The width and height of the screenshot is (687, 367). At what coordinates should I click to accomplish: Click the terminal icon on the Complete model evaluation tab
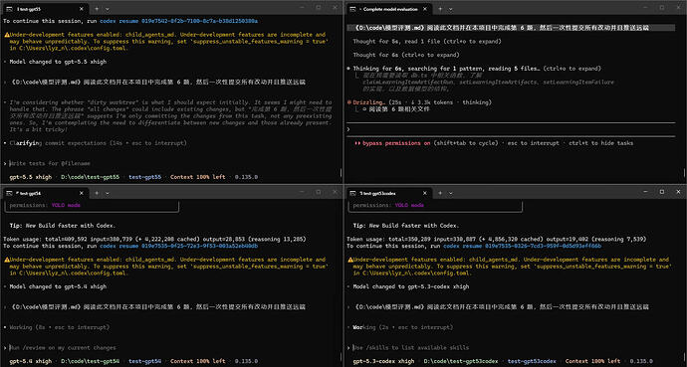(353, 9)
